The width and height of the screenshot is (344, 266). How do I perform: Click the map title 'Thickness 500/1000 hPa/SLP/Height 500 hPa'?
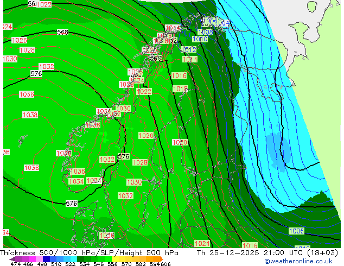coord(89,253)
